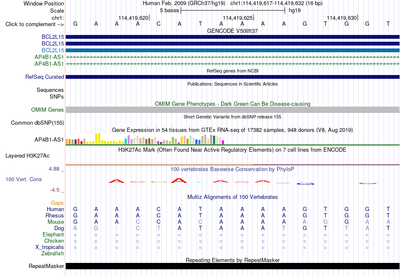Click the 114,419,630 position marker
Viewport: 400px width, 276px height.
coord(342,18)
